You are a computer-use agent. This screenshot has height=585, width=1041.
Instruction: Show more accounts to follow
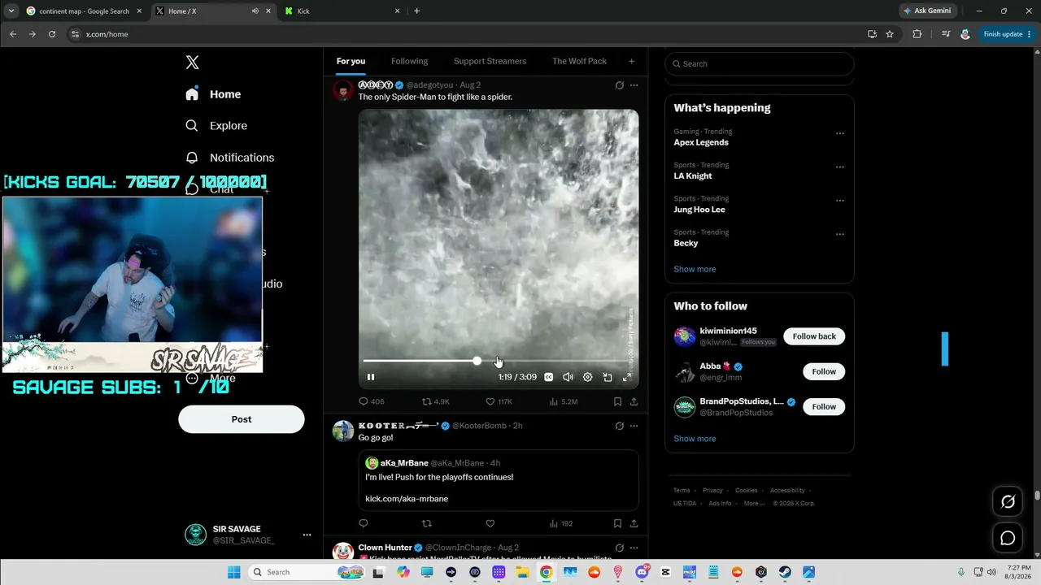click(x=695, y=439)
